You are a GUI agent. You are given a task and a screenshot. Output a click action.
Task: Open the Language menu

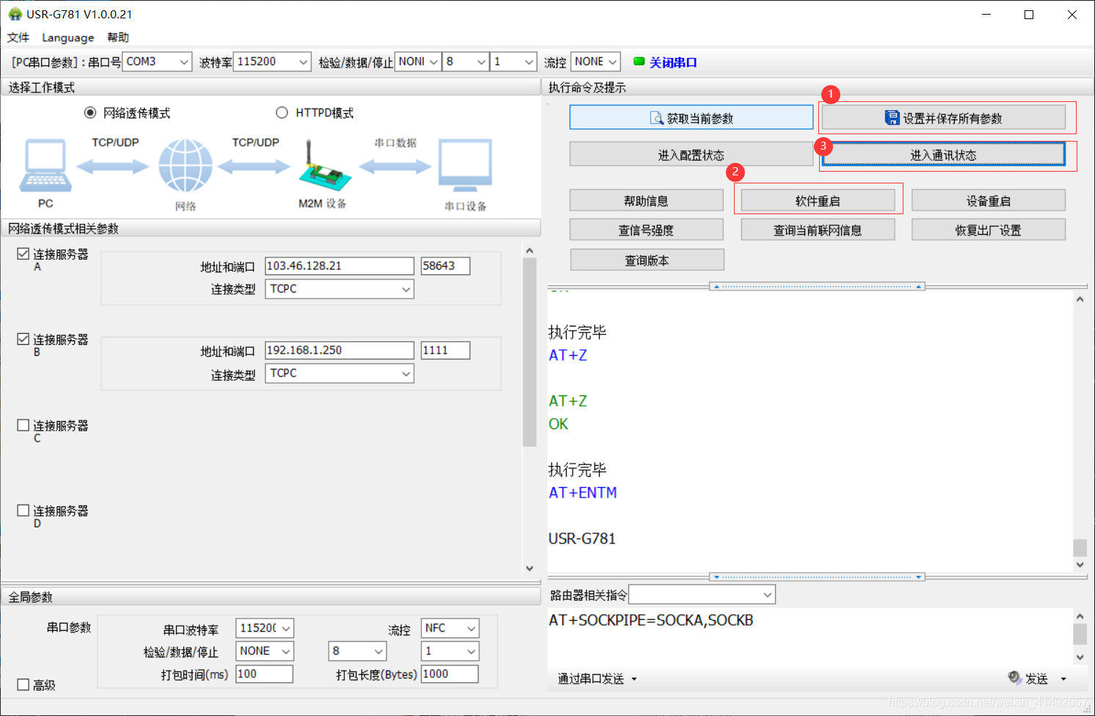(x=68, y=37)
